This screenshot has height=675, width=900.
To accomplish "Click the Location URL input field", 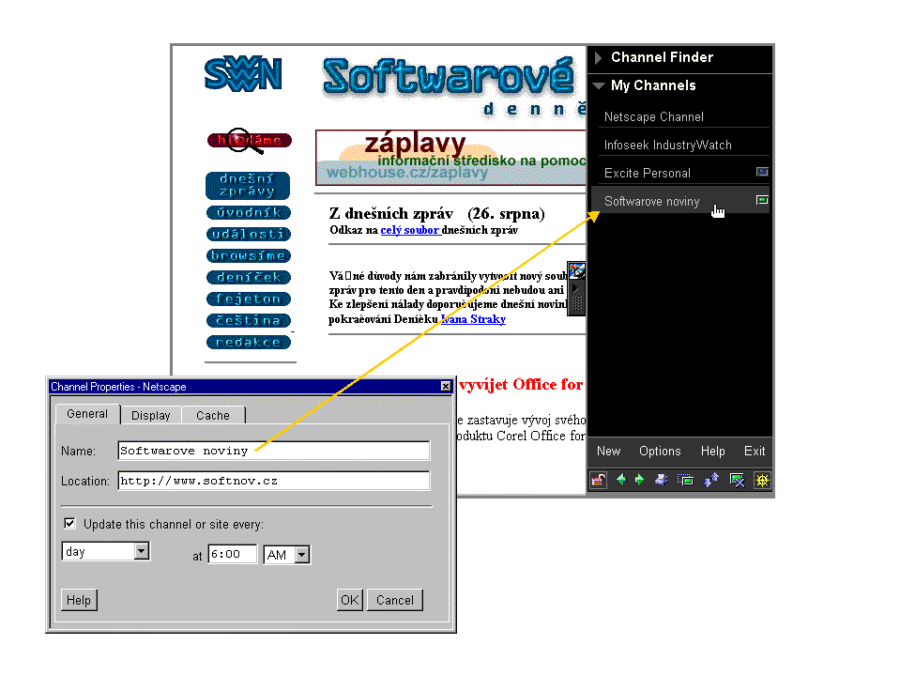I will pyautogui.click(x=274, y=481).
